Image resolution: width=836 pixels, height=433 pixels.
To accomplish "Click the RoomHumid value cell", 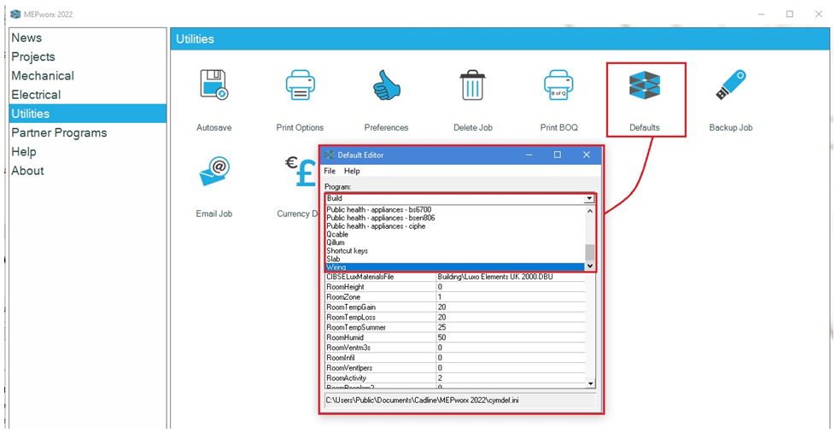I will pyautogui.click(x=511, y=337).
